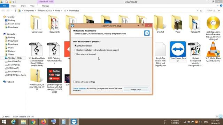Click the Accept - next button
This screenshot has width=223, height=125.
click(x=136, y=90)
